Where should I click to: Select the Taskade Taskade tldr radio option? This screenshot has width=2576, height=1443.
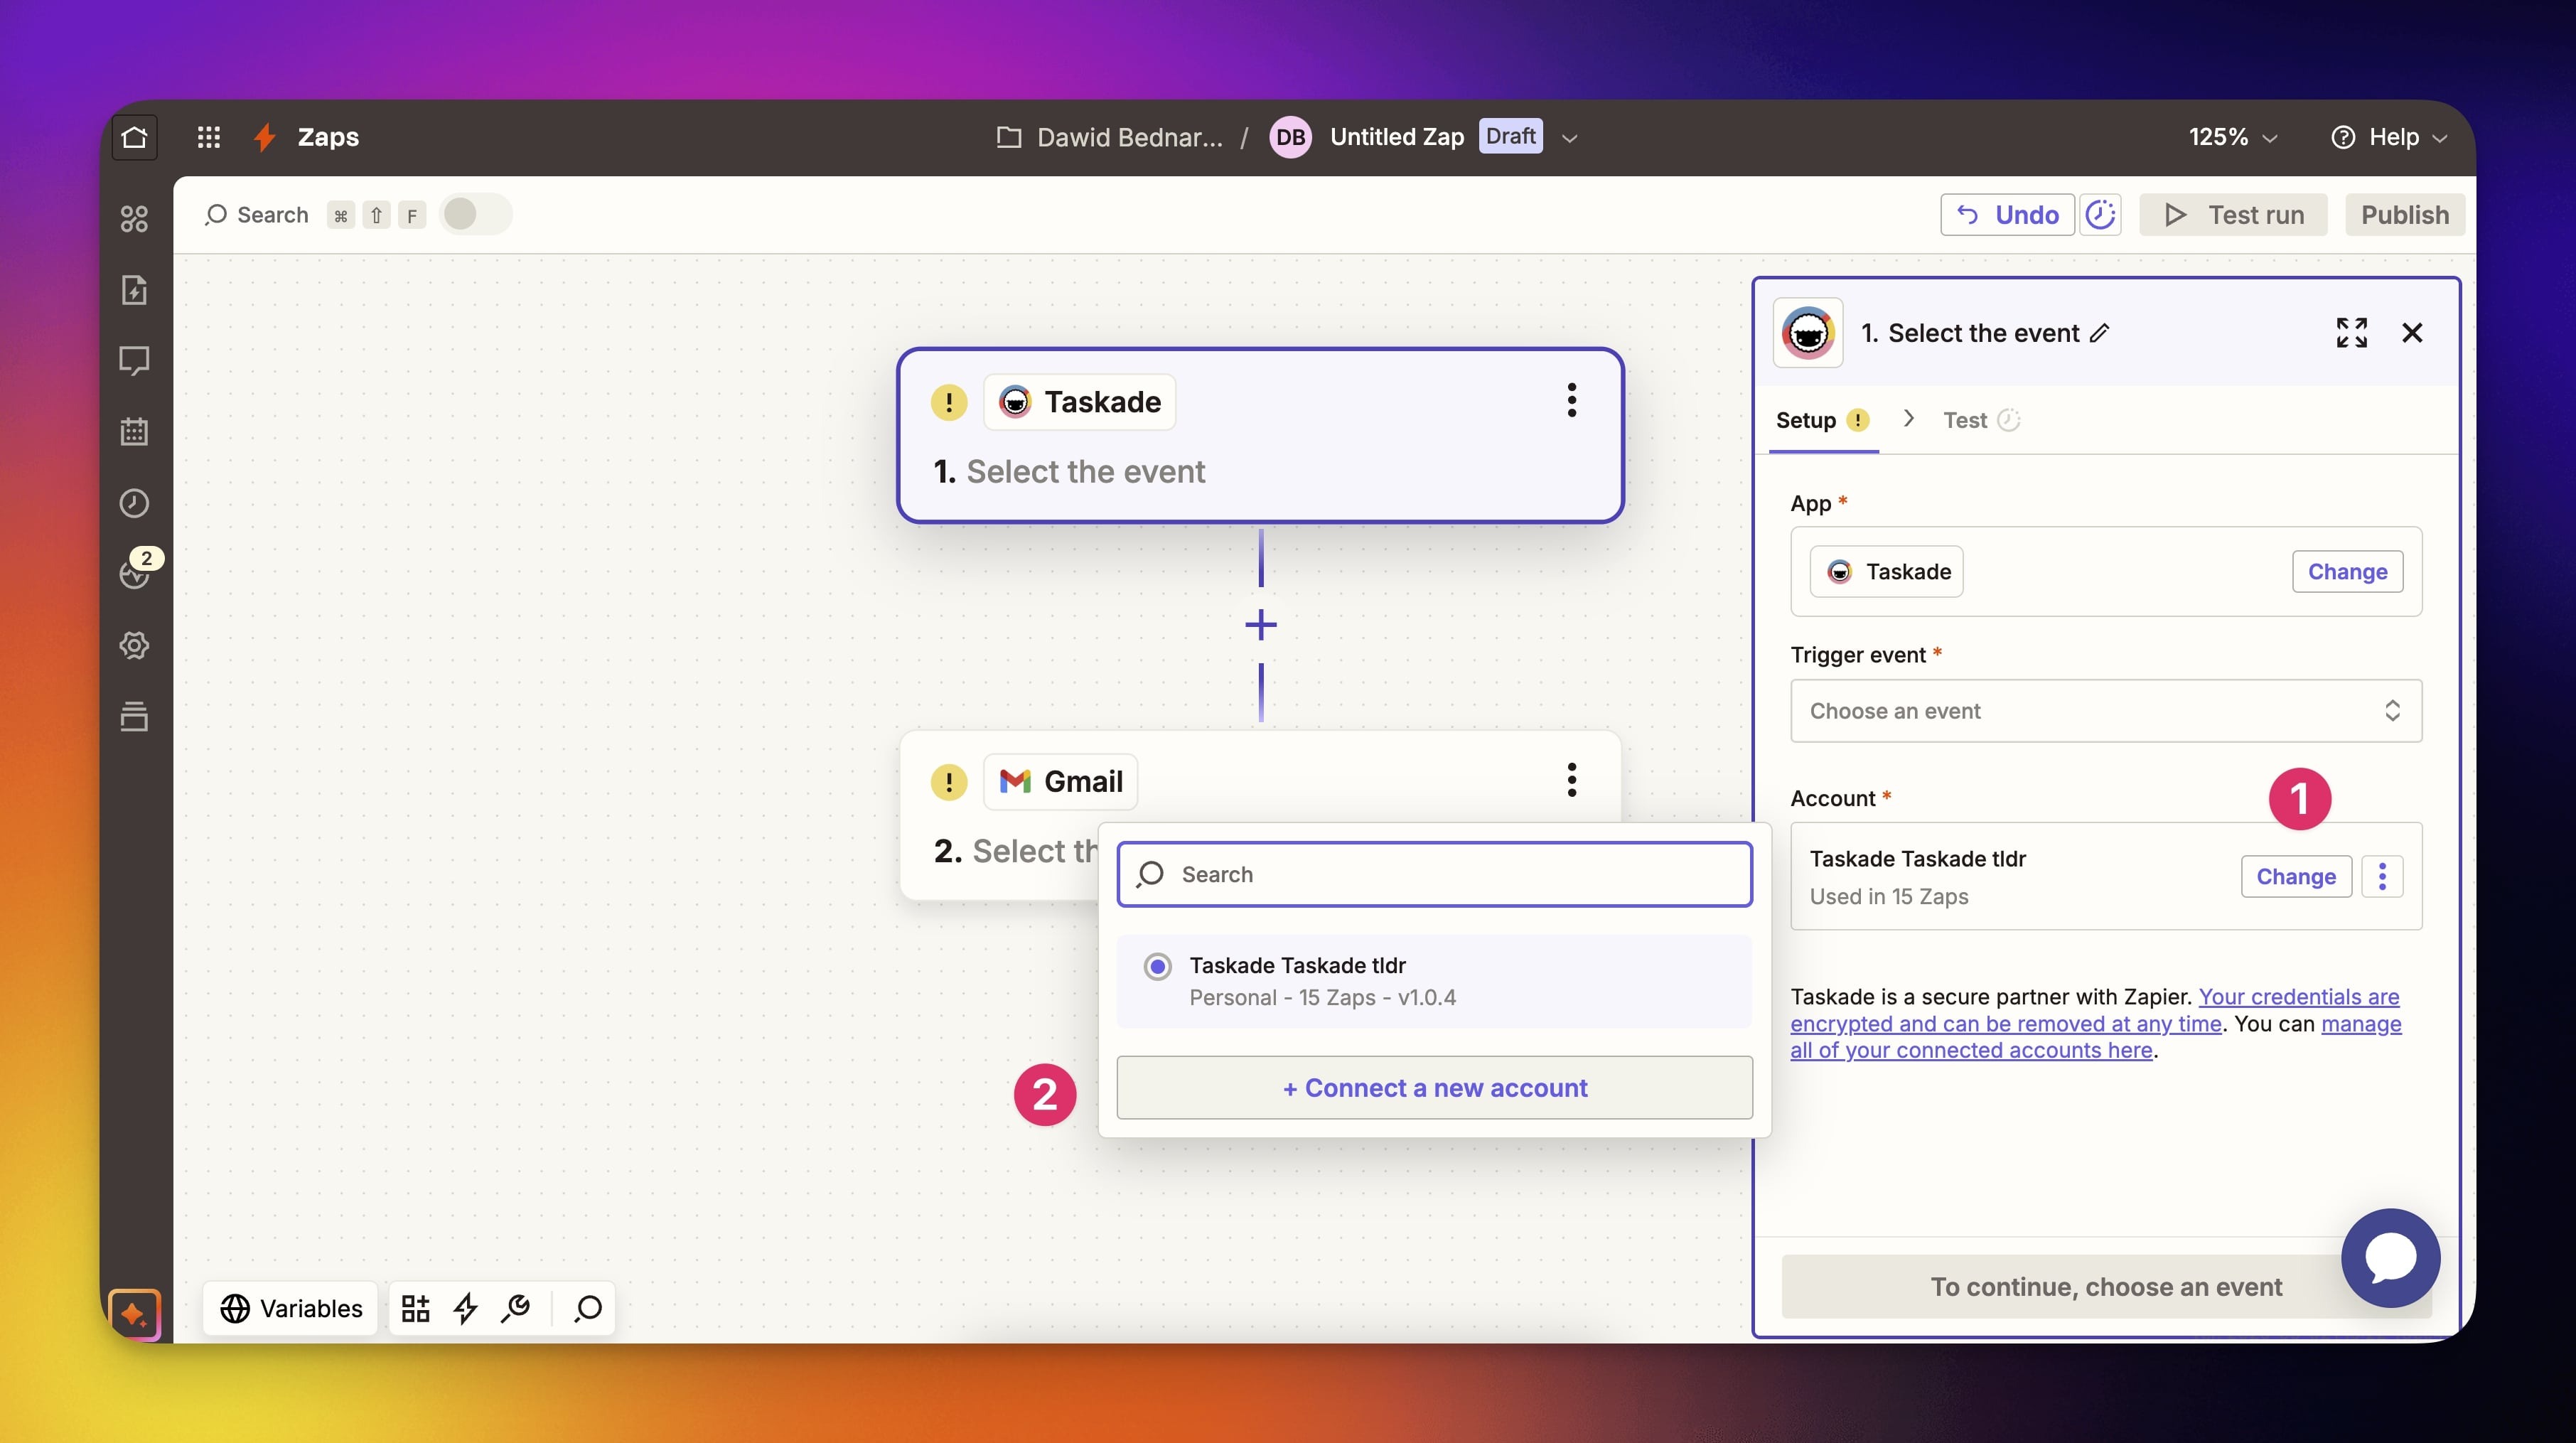(1158, 966)
